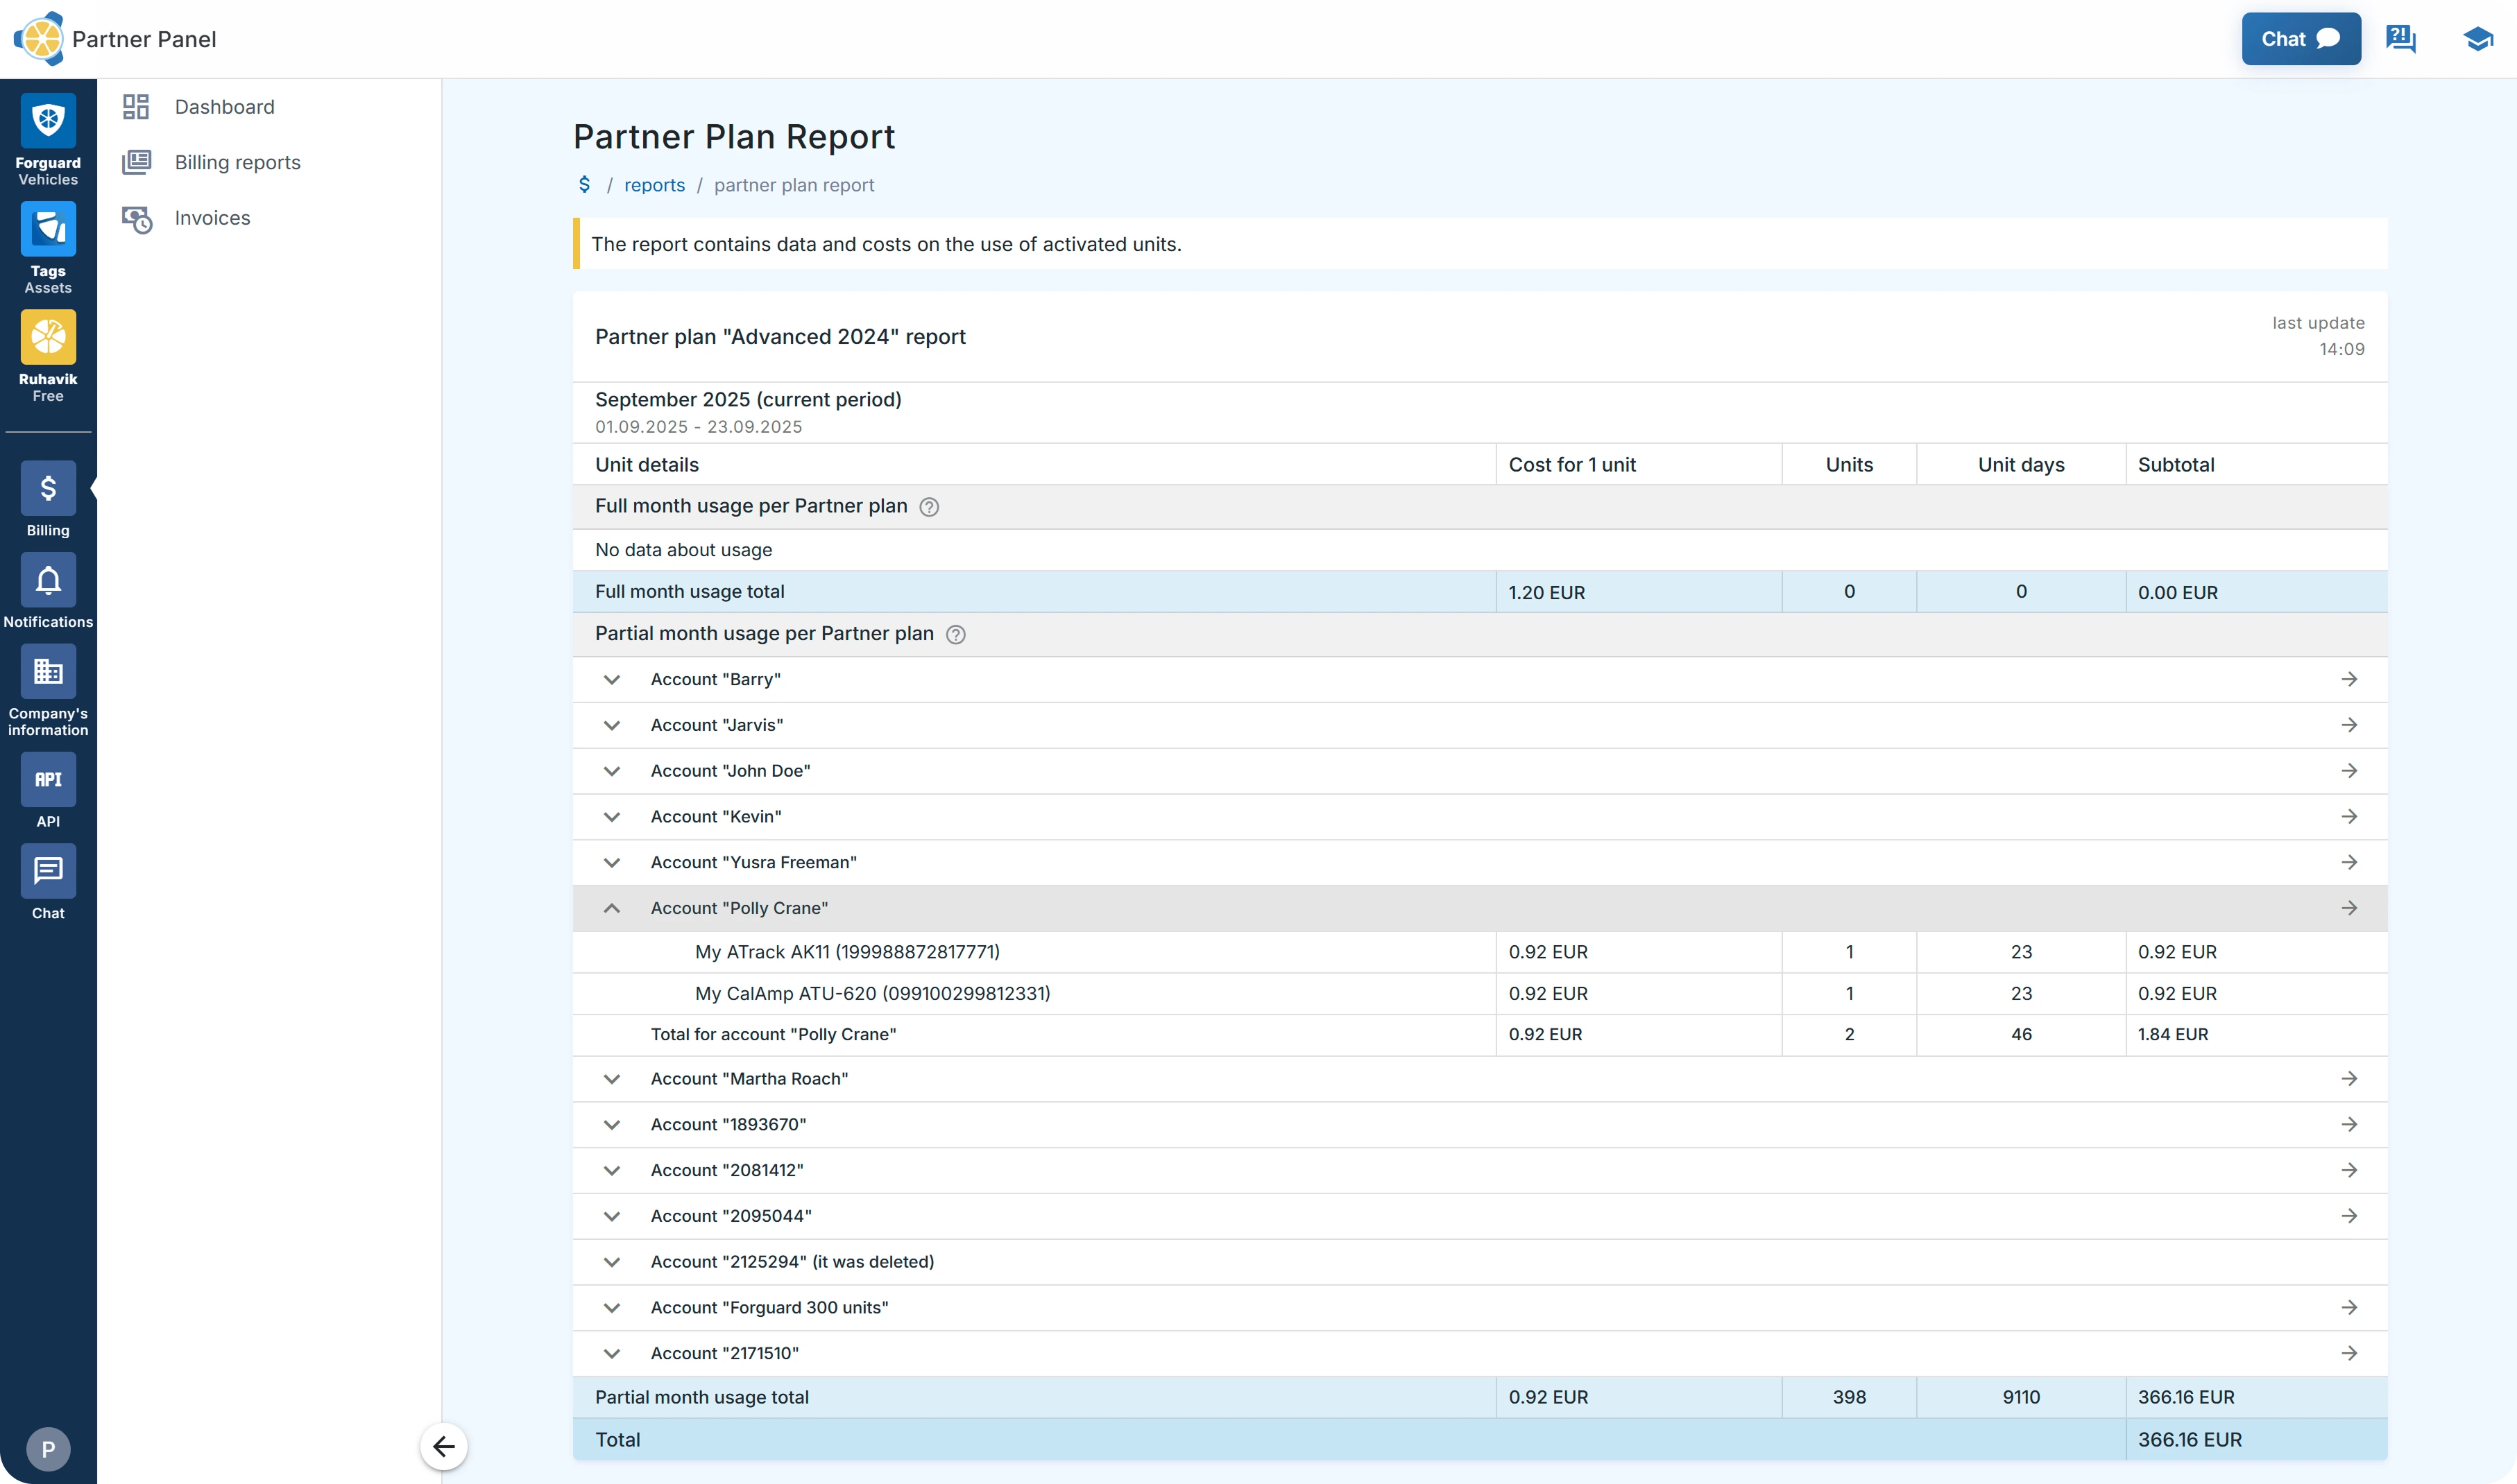This screenshot has height=1484, width=2517.
Task: Expand the Account "Barry" row
Action: coord(612,679)
